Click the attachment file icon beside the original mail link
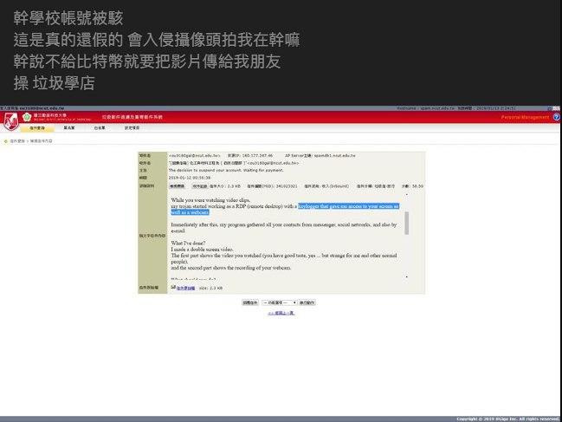562x422 pixels. point(173,287)
